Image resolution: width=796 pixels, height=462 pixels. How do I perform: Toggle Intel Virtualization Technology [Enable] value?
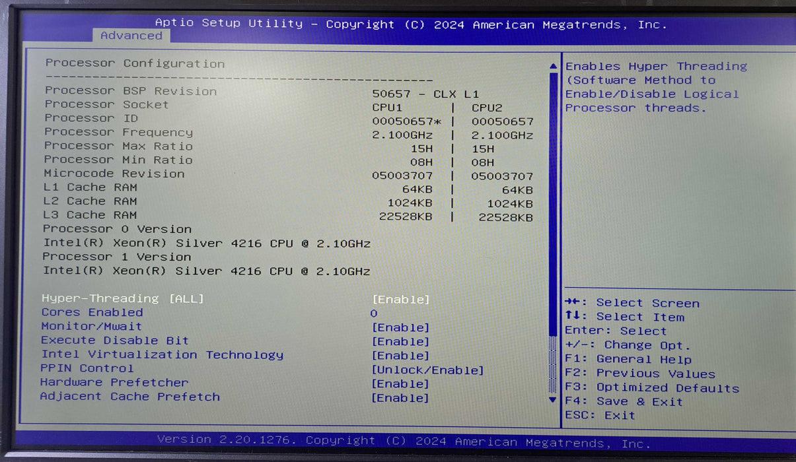point(400,356)
